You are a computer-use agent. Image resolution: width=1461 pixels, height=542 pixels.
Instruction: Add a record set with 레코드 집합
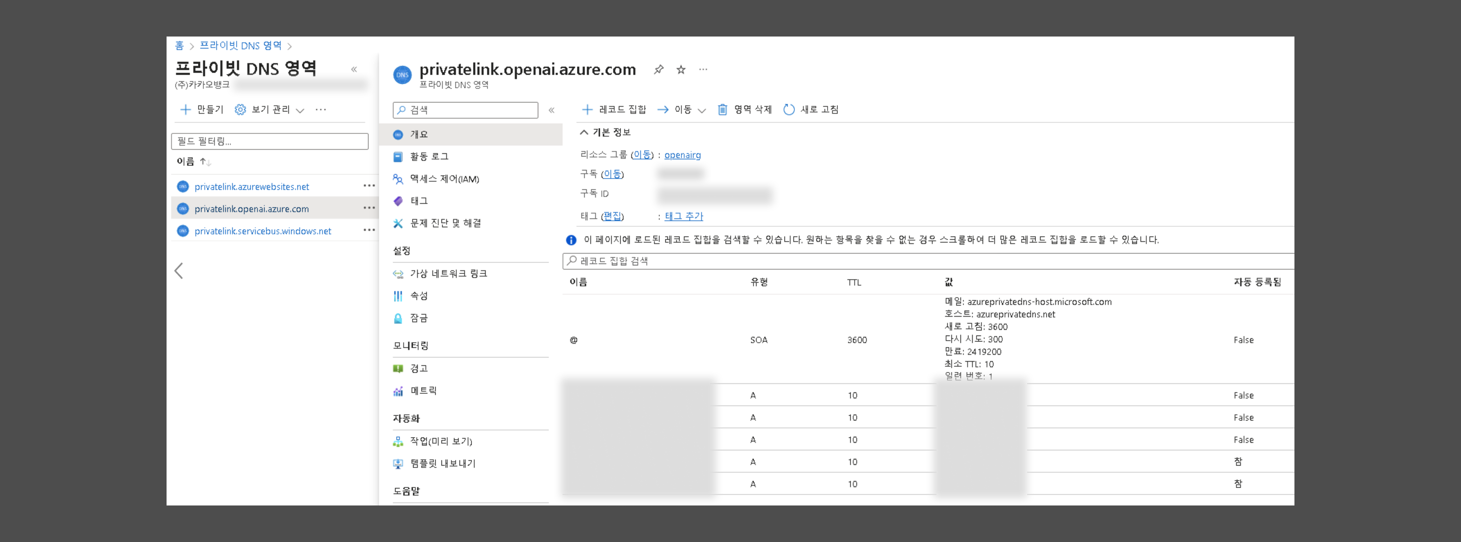[614, 110]
